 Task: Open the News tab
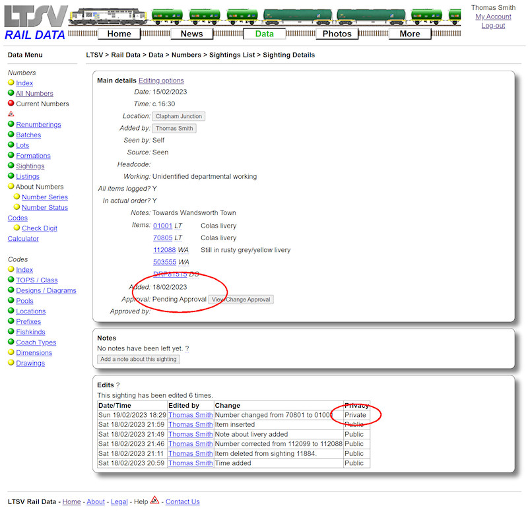pyautogui.click(x=191, y=33)
